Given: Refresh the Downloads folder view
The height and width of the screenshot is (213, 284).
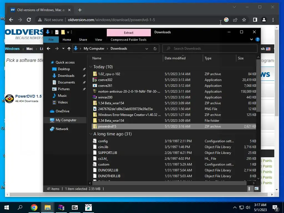Looking at the screenshot, I should pos(155,49).
